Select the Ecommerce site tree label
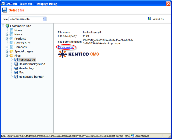 click(x=21, y=26)
